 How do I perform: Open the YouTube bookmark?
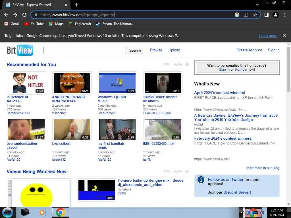point(34,24)
